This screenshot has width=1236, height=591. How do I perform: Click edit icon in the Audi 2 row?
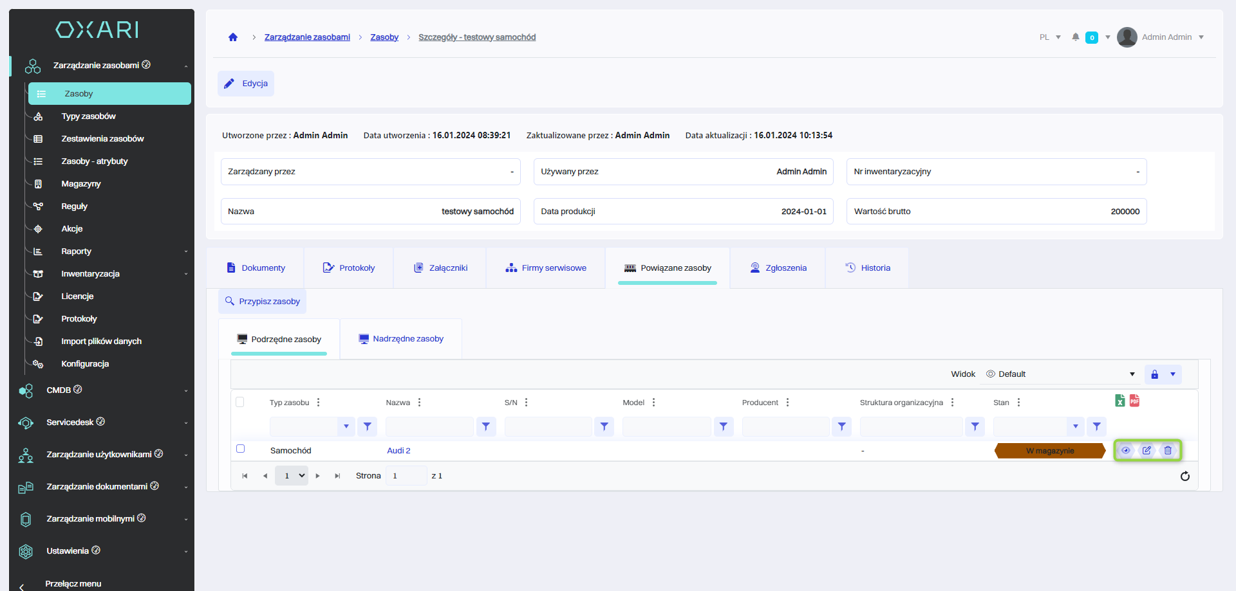[1147, 450]
